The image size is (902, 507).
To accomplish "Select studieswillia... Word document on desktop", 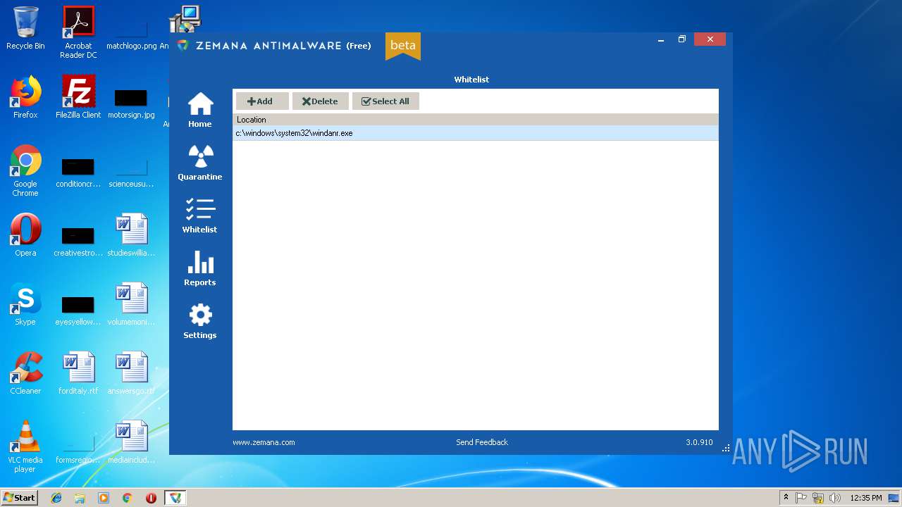I will coord(131,235).
